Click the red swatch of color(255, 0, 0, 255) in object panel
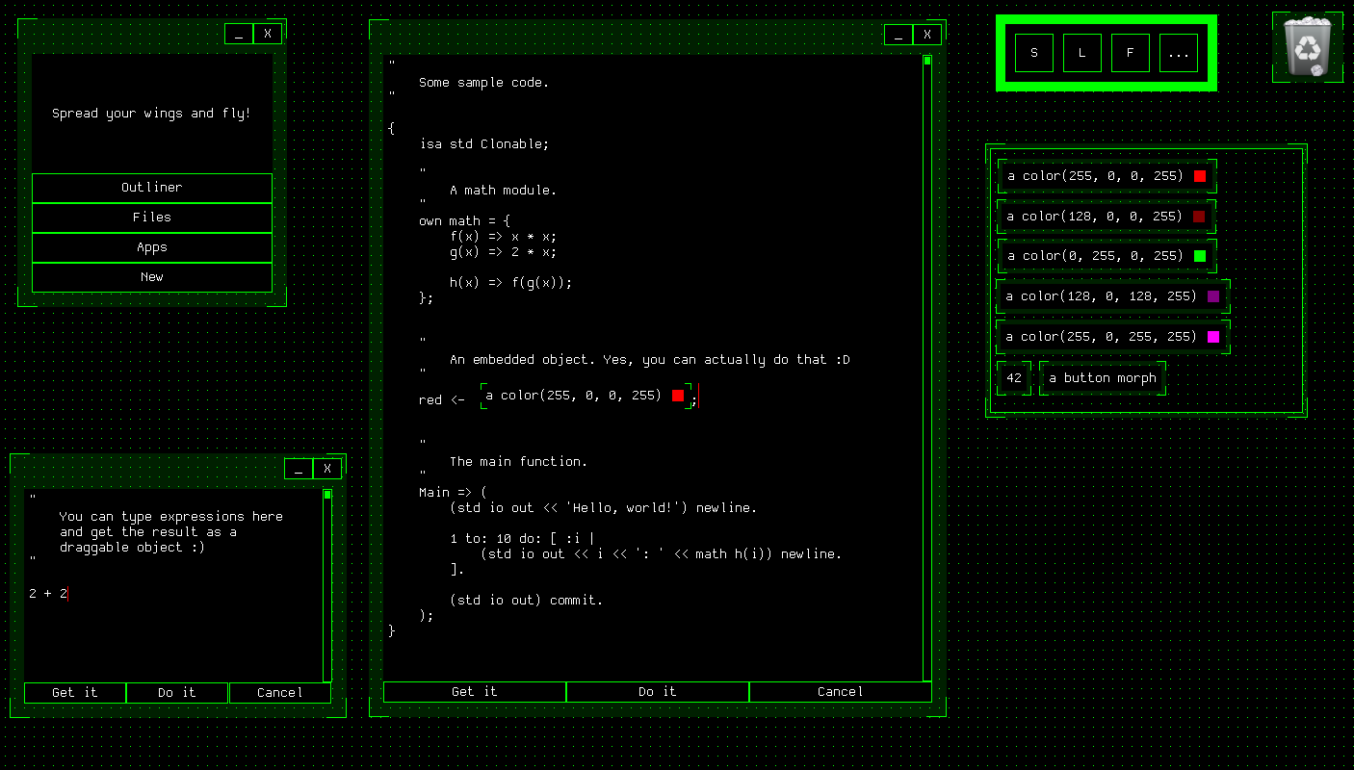This screenshot has height=770, width=1354. [1200, 176]
